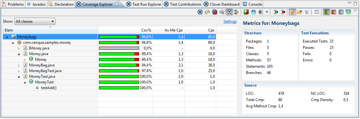
Task: Open the Settings link
Action: point(230,21)
